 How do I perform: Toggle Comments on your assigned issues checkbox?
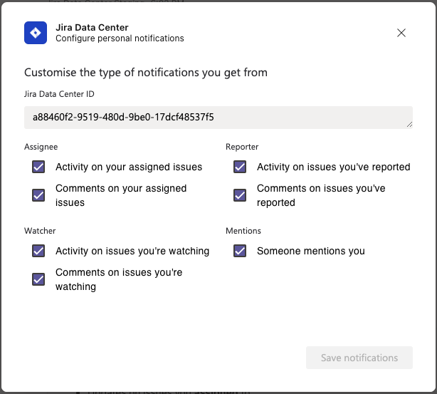(38, 195)
